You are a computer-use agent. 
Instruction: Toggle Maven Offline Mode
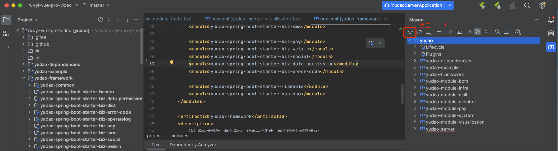[468, 32]
